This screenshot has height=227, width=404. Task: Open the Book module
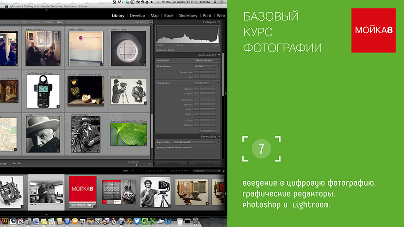click(x=169, y=15)
